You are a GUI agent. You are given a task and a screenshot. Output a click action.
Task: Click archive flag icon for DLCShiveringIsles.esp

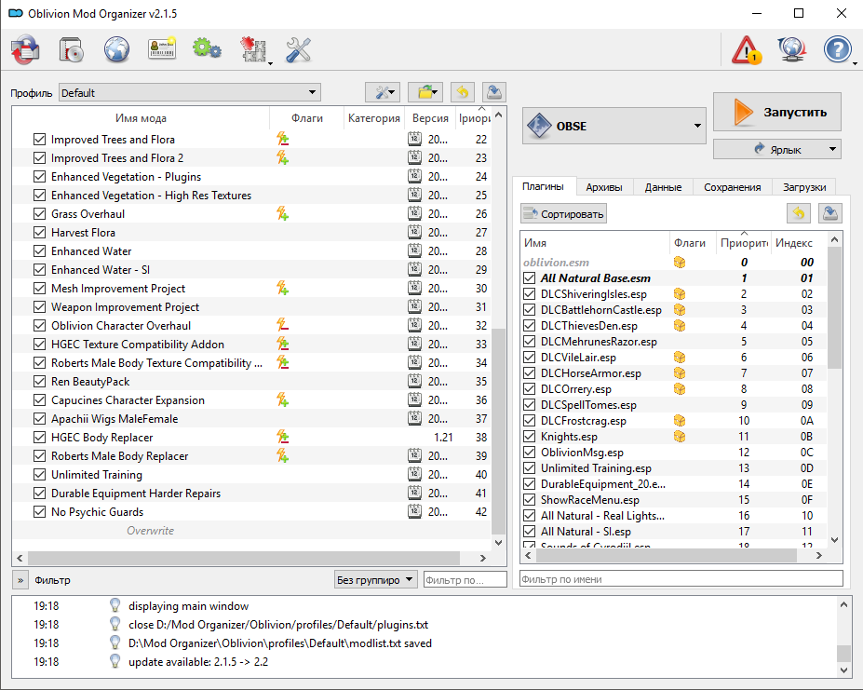[x=680, y=294]
